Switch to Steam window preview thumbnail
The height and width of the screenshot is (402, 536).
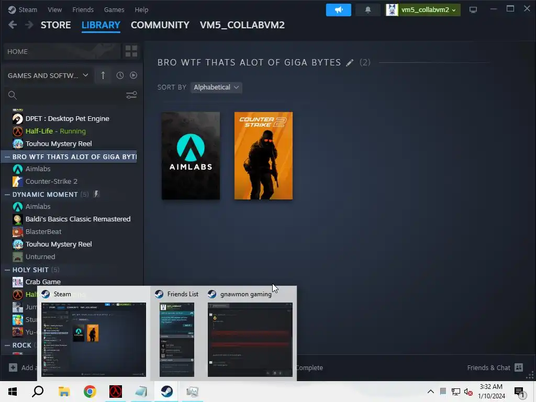point(94,339)
